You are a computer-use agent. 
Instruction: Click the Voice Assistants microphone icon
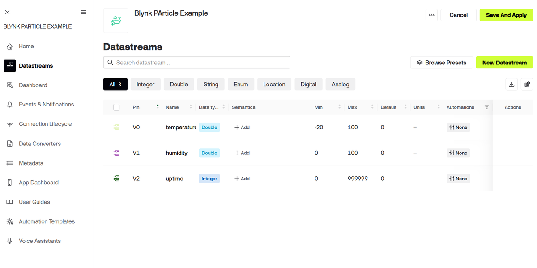point(10,241)
